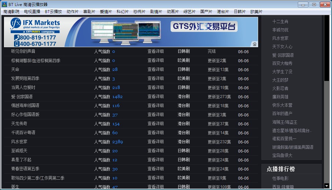Open 情越海岸线国语
This screenshot has width=332, height=190.
point(25,105)
